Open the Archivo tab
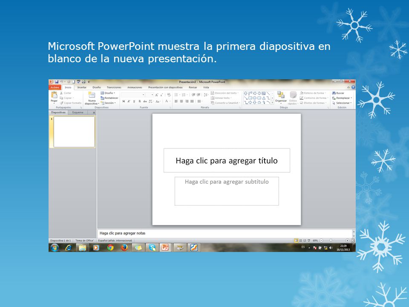 55,87
